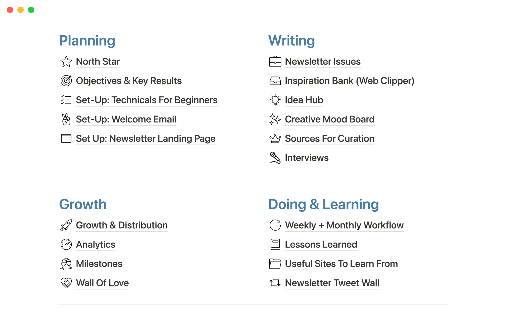Go to Set-Up: Technicals For Beginners
Image resolution: width=506 pixels, height=316 pixels.
(147, 100)
